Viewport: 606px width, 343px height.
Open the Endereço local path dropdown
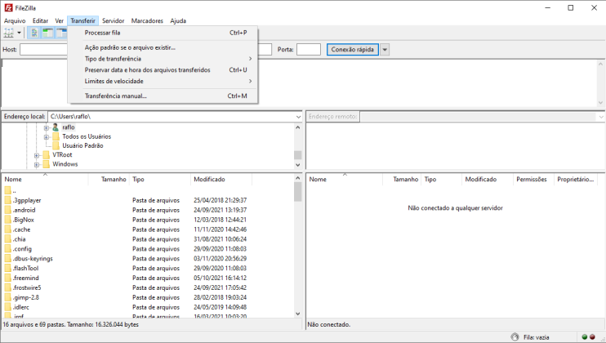pos(298,117)
